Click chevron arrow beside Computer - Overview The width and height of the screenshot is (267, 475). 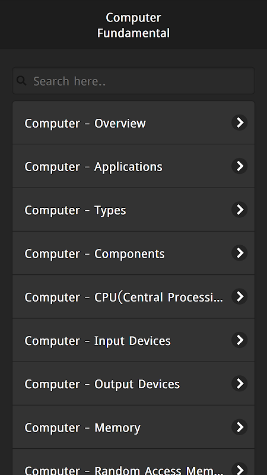coord(240,123)
